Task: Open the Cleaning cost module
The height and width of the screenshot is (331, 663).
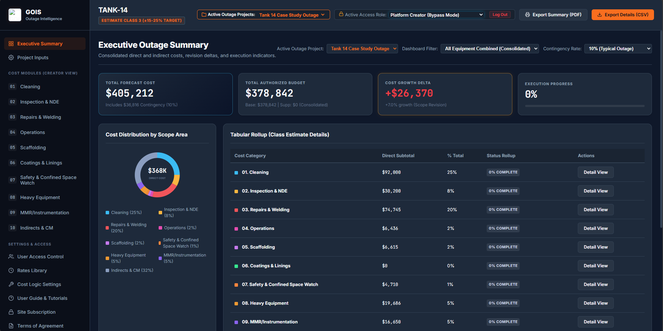Action: coord(45,87)
